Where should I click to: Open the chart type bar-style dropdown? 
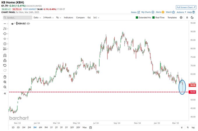click(x=59, y=17)
